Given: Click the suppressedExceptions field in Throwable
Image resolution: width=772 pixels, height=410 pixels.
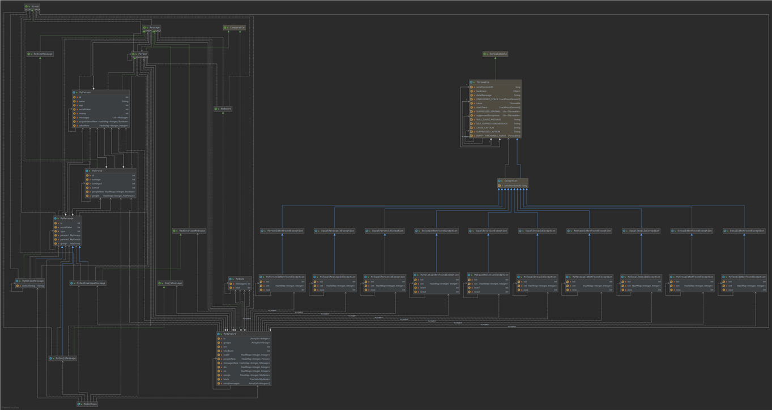Looking at the screenshot, I should point(495,115).
